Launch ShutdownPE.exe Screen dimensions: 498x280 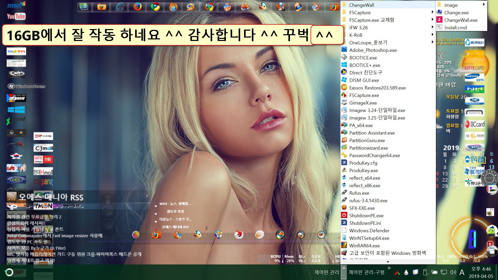[388, 215]
